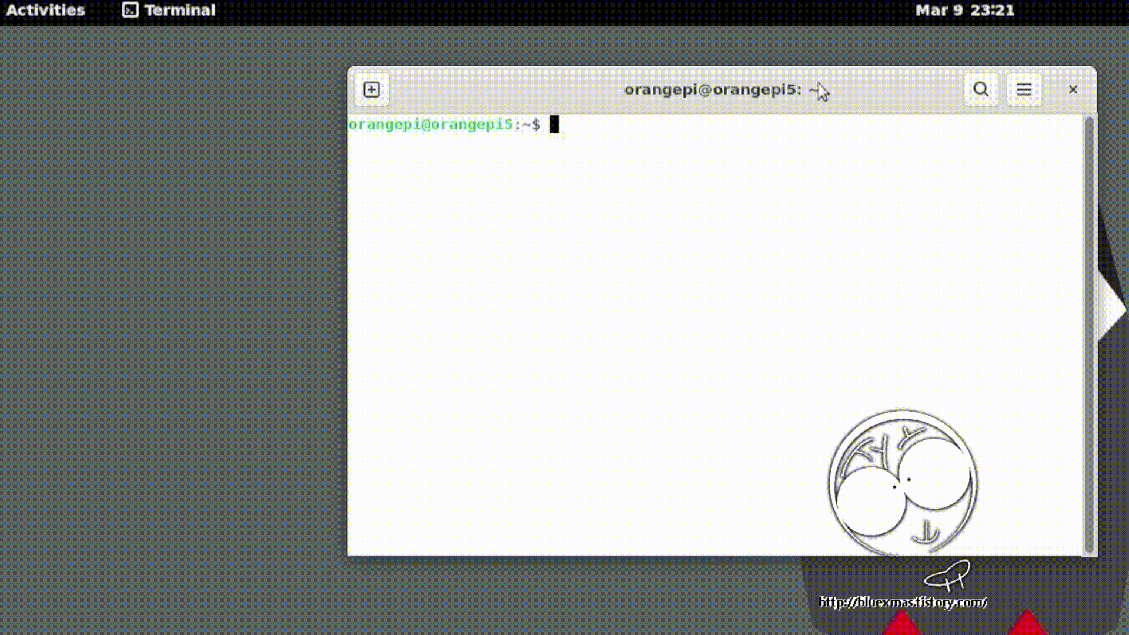Open the Activities overview
This screenshot has width=1129, height=635.
point(45,10)
